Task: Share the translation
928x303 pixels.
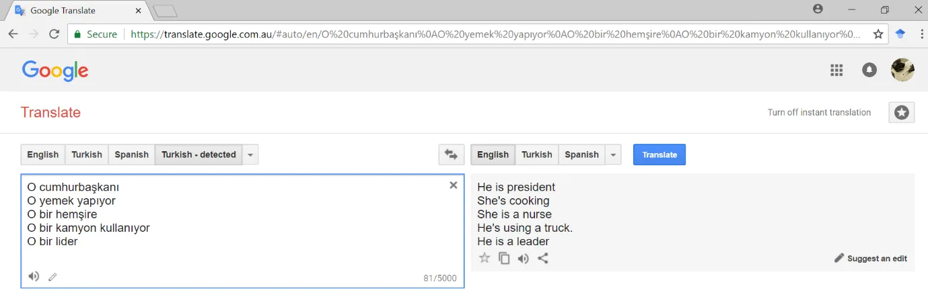Action: pyautogui.click(x=543, y=258)
